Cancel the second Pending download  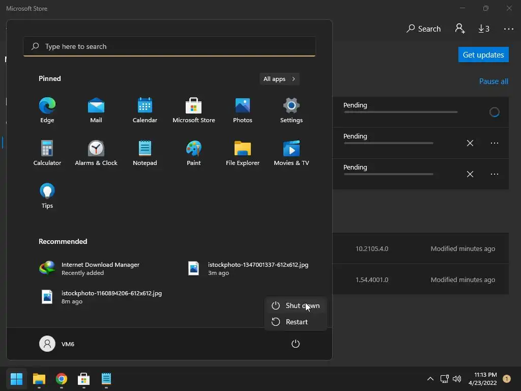tap(470, 143)
